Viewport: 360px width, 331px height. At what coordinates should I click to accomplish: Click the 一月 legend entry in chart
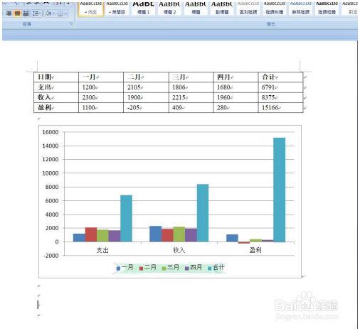point(125,268)
